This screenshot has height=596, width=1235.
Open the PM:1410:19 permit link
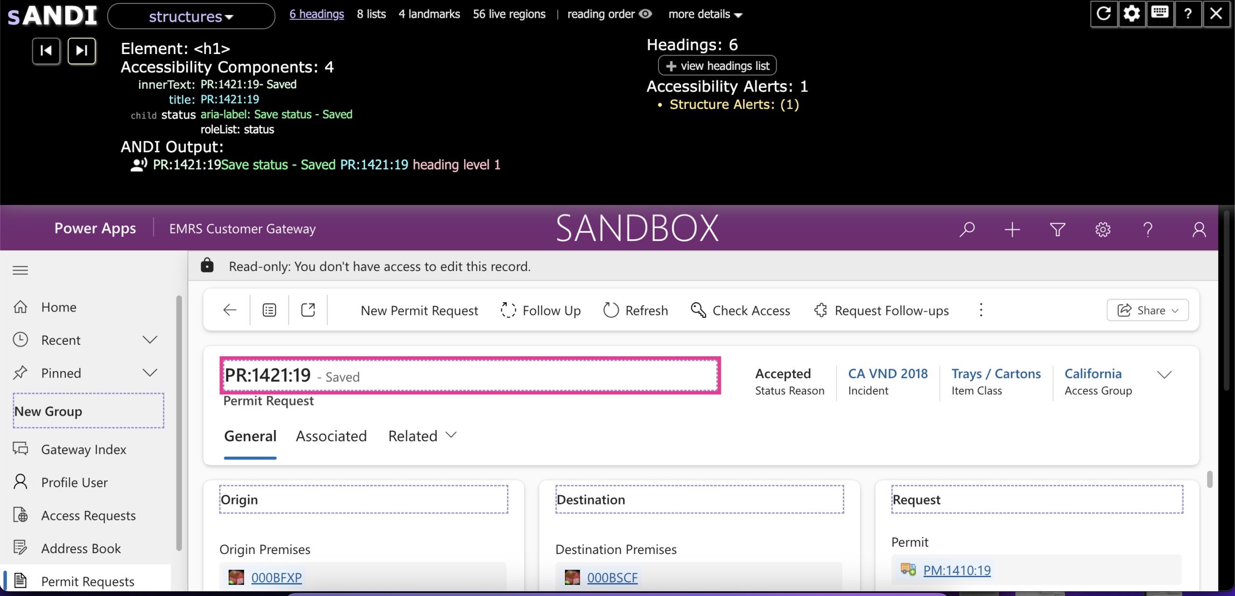point(957,570)
